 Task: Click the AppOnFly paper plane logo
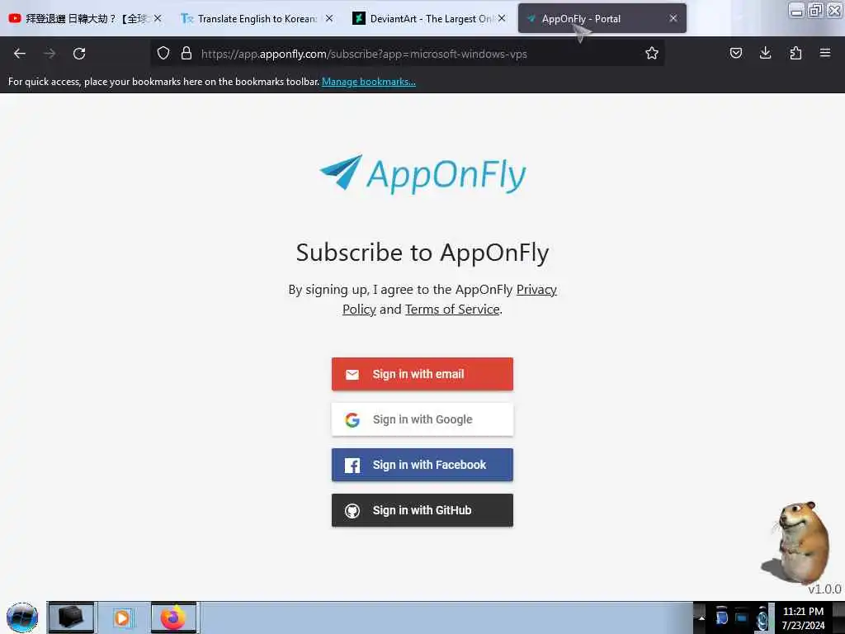[x=341, y=172]
